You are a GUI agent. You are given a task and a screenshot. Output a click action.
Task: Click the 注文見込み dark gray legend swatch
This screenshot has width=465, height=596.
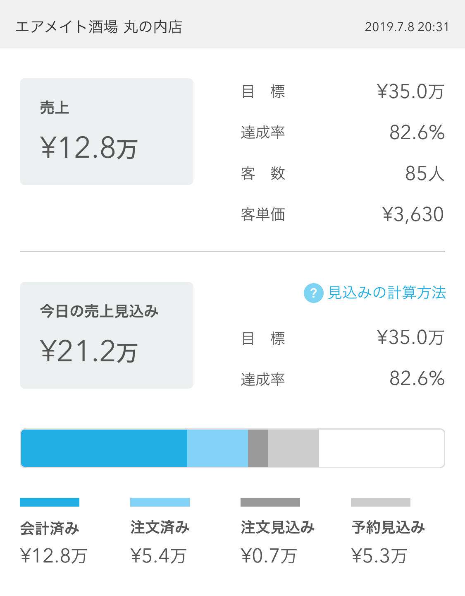[270, 502]
